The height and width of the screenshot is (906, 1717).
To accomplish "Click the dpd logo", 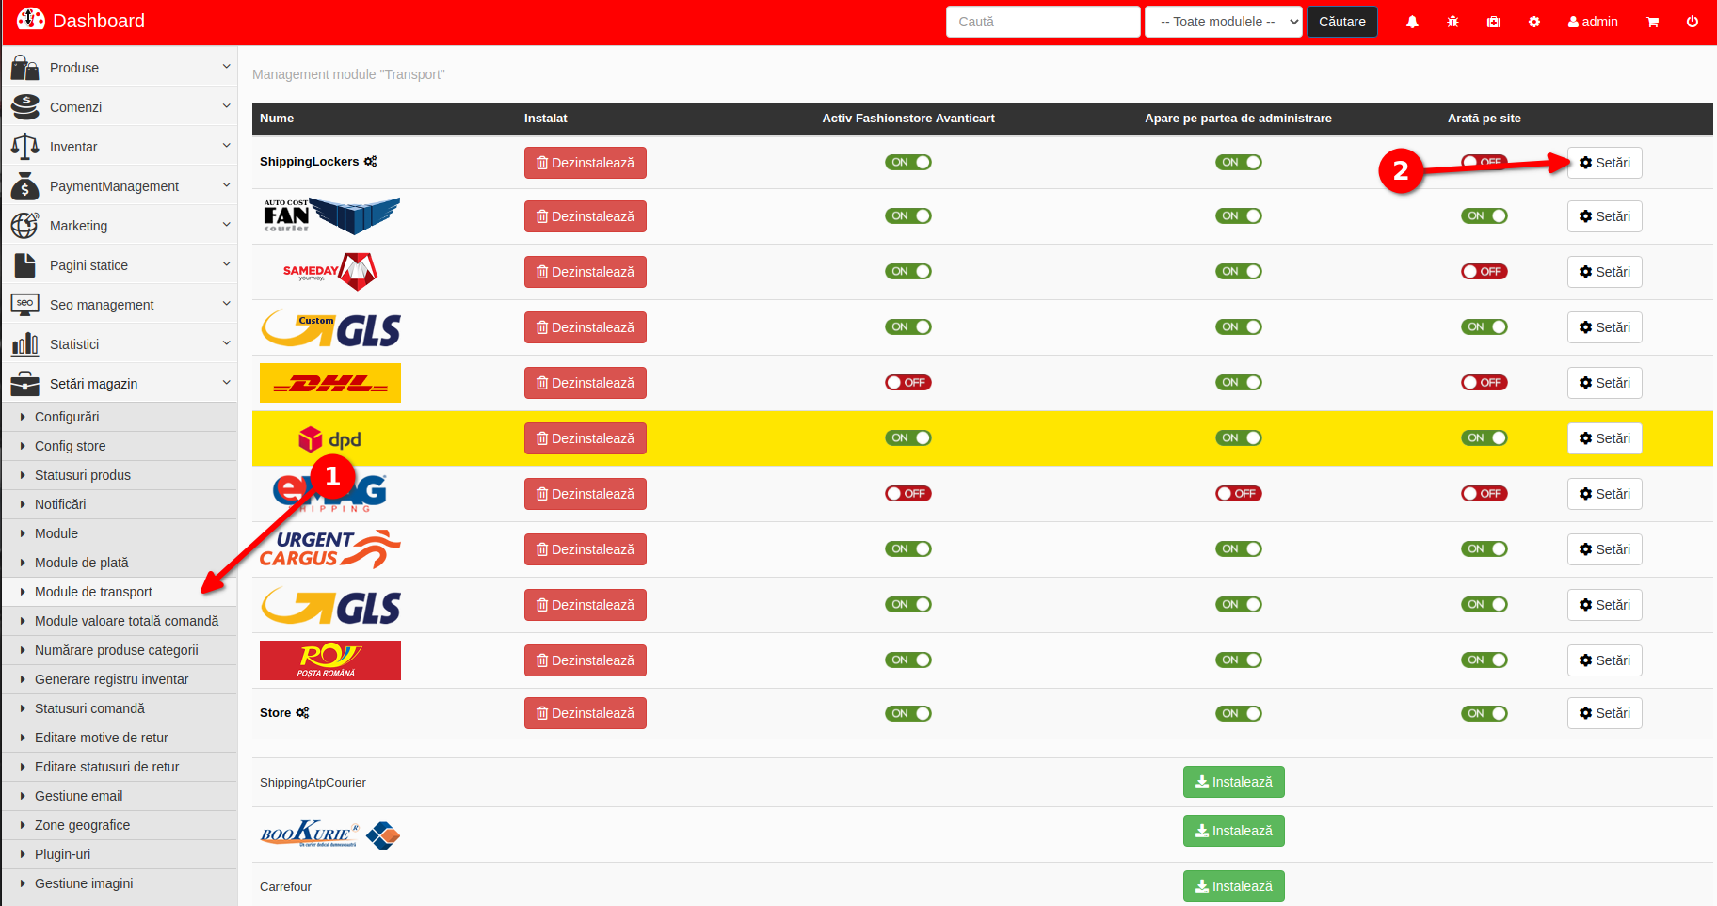I will click(329, 438).
